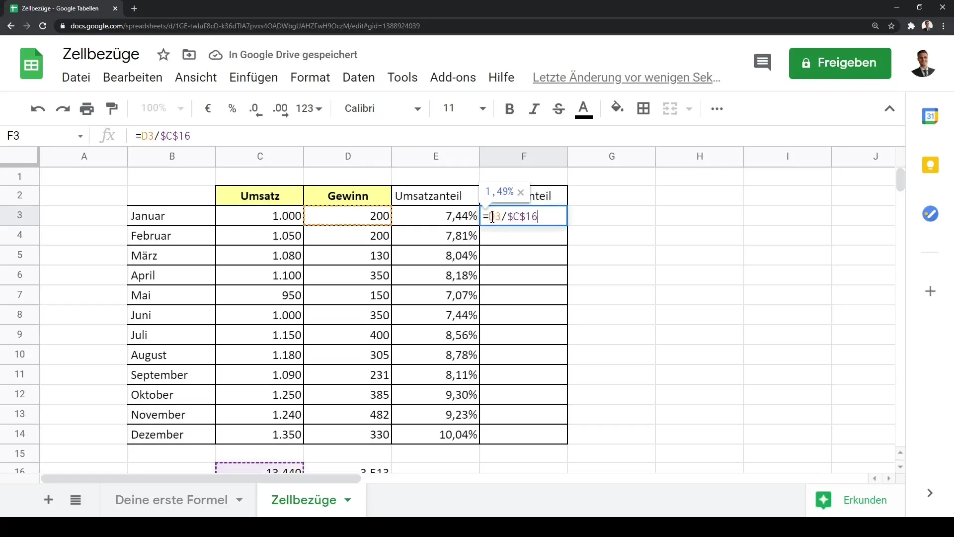Get add-ons with plus icon
The image size is (954, 537).
(x=931, y=291)
